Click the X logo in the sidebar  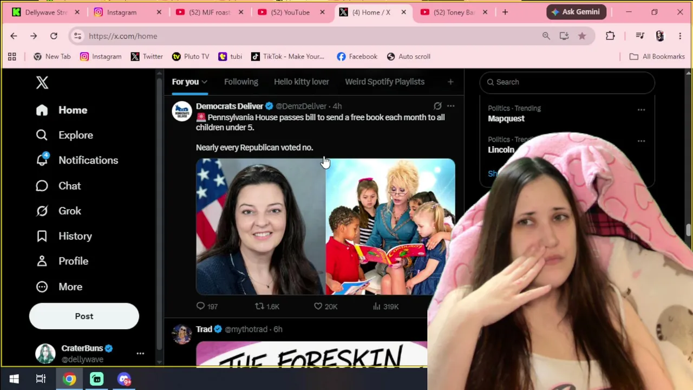click(42, 82)
